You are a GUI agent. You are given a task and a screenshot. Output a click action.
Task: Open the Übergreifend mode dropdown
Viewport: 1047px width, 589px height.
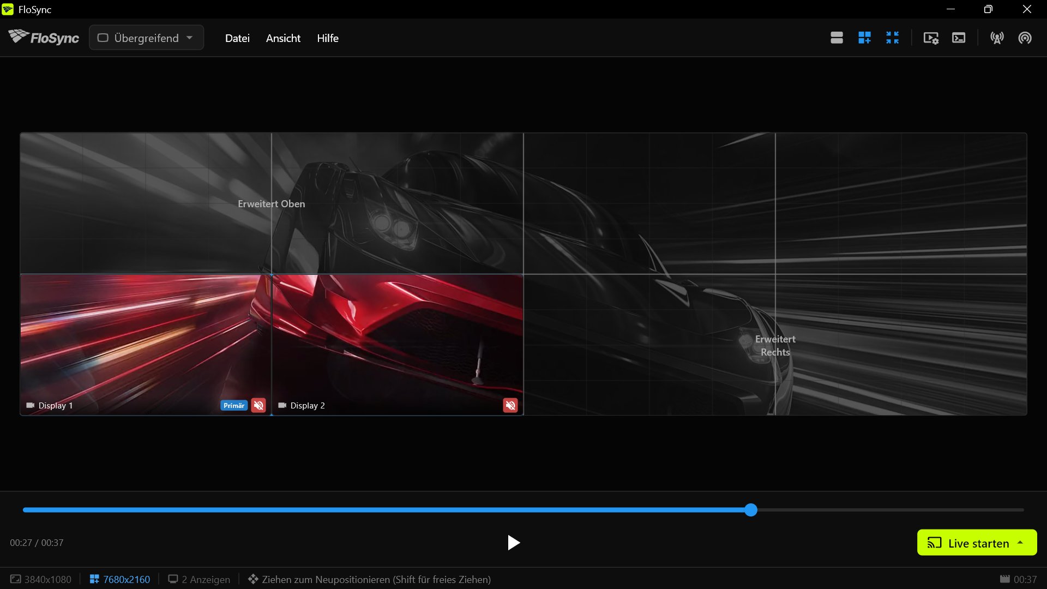146,38
